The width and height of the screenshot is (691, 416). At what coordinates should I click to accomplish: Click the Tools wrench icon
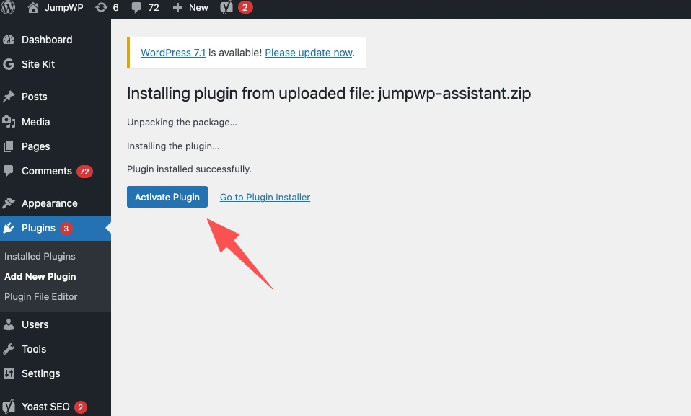click(9, 349)
